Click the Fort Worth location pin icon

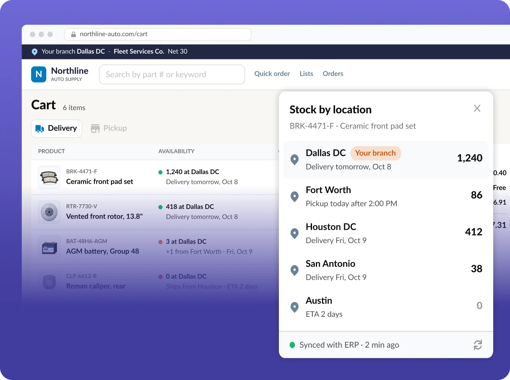295,197
